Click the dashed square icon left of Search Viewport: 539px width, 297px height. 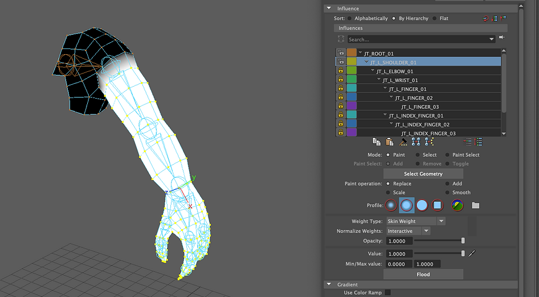341,39
